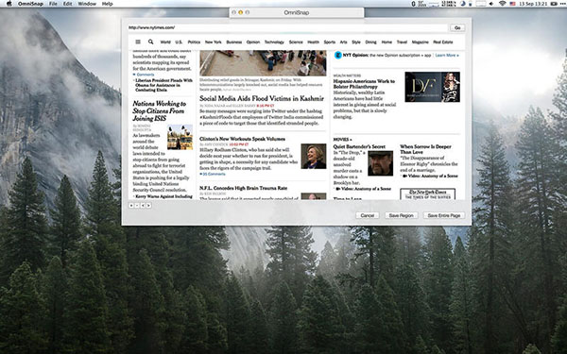Open 'Hispanic Americans Work to Bolster Philanthropy'
This screenshot has height=354, width=567.
pyautogui.click(x=364, y=84)
